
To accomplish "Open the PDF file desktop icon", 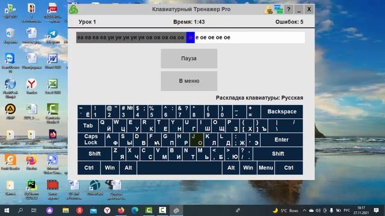I will click(52, 12).
